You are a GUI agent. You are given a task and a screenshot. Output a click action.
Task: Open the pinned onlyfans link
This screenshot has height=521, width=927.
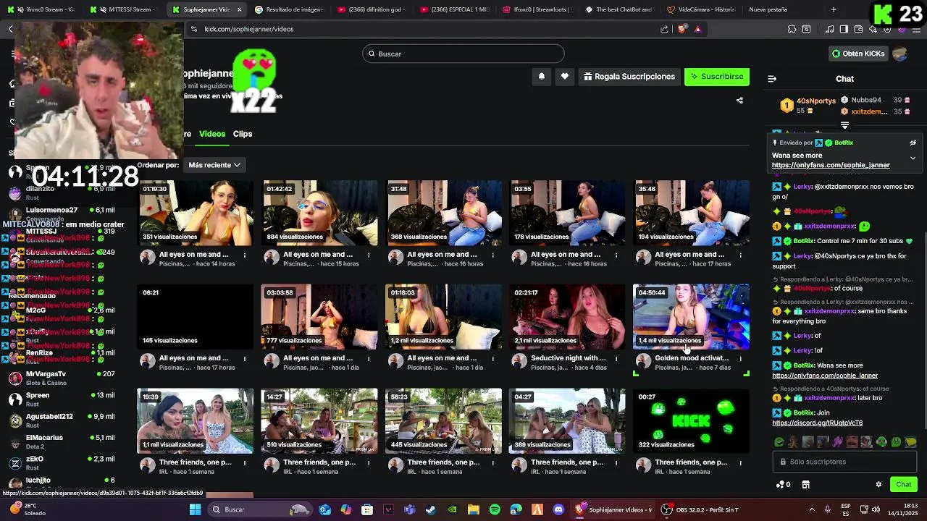coord(831,165)
